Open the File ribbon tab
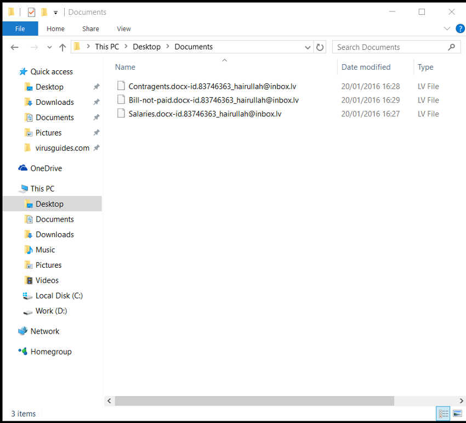Image resolution: width=466 pixels, height=423 pixels. (20, 29)
